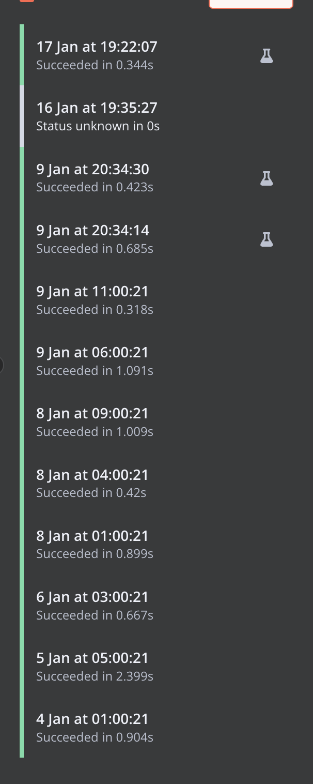Click gray status bar of 16 Jan execution
Viewport: 313px width, 784px height.
click(22, 116)
